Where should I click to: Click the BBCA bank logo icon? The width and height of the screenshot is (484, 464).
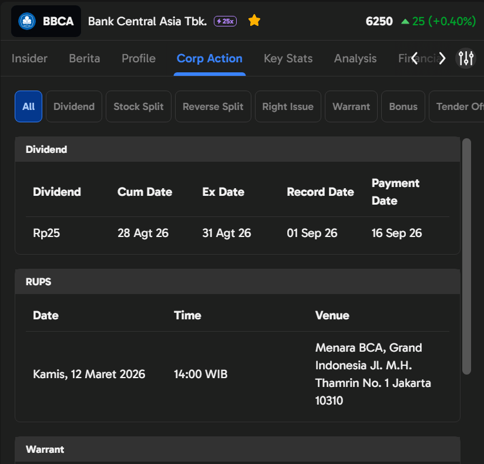pyautogui.click(x=27, y=21)
